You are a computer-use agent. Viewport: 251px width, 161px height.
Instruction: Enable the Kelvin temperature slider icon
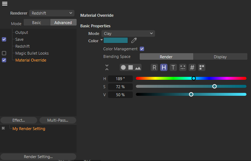click(x=173, y=67)
